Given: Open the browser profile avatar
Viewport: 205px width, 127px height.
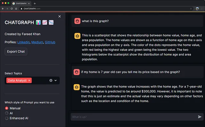Looking at the screenshot, I should pyautogui.click(x=197, y=9).
